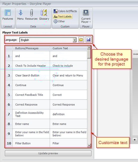
Task: Click the table scrollbar thumb
Action: (x=89, y=54)
